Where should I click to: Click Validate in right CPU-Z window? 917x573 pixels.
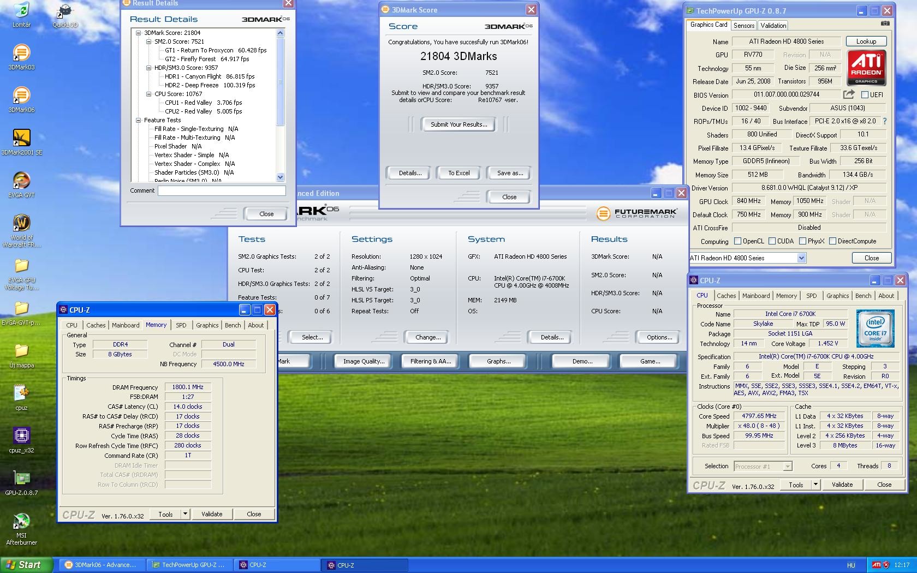point(842,485)
